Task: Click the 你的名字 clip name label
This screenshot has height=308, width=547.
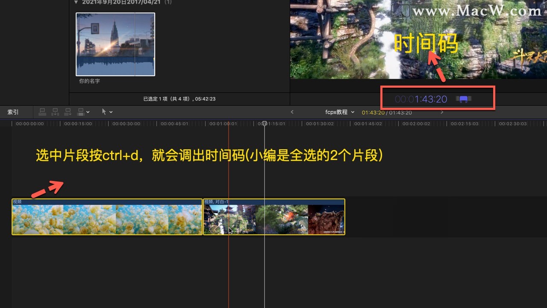Action: tap(89, 81)
